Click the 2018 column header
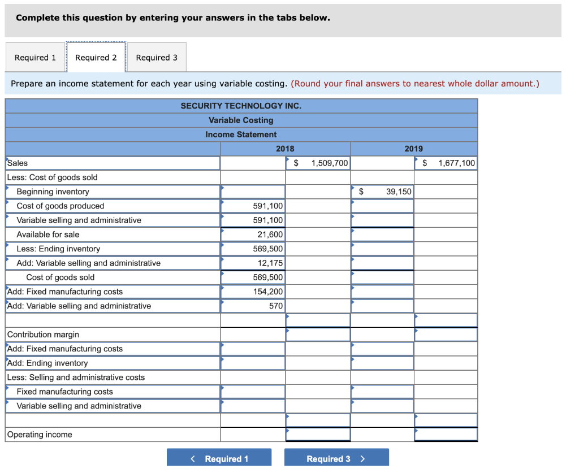 coord(285,149)
